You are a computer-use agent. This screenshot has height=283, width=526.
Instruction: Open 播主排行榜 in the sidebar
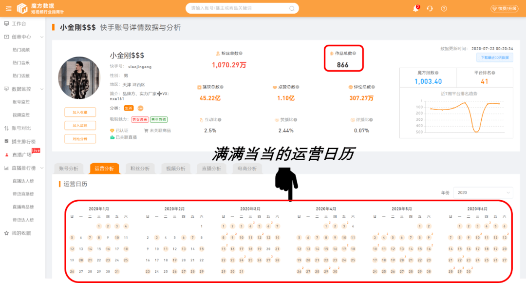point(23,141)
